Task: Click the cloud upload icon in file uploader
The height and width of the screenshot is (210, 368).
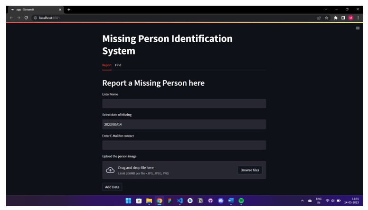Action: click(x=110, y=170)
